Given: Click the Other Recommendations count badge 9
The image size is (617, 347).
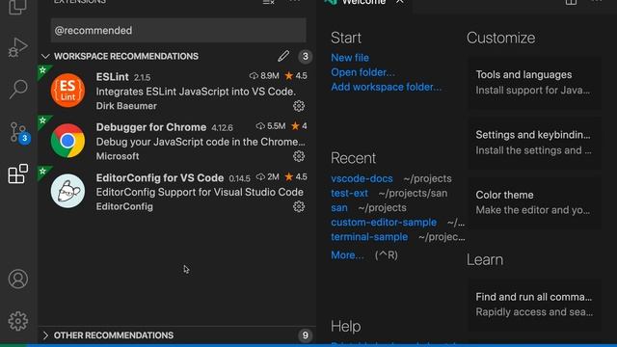Looking at the screenshot, I should 305,335.
